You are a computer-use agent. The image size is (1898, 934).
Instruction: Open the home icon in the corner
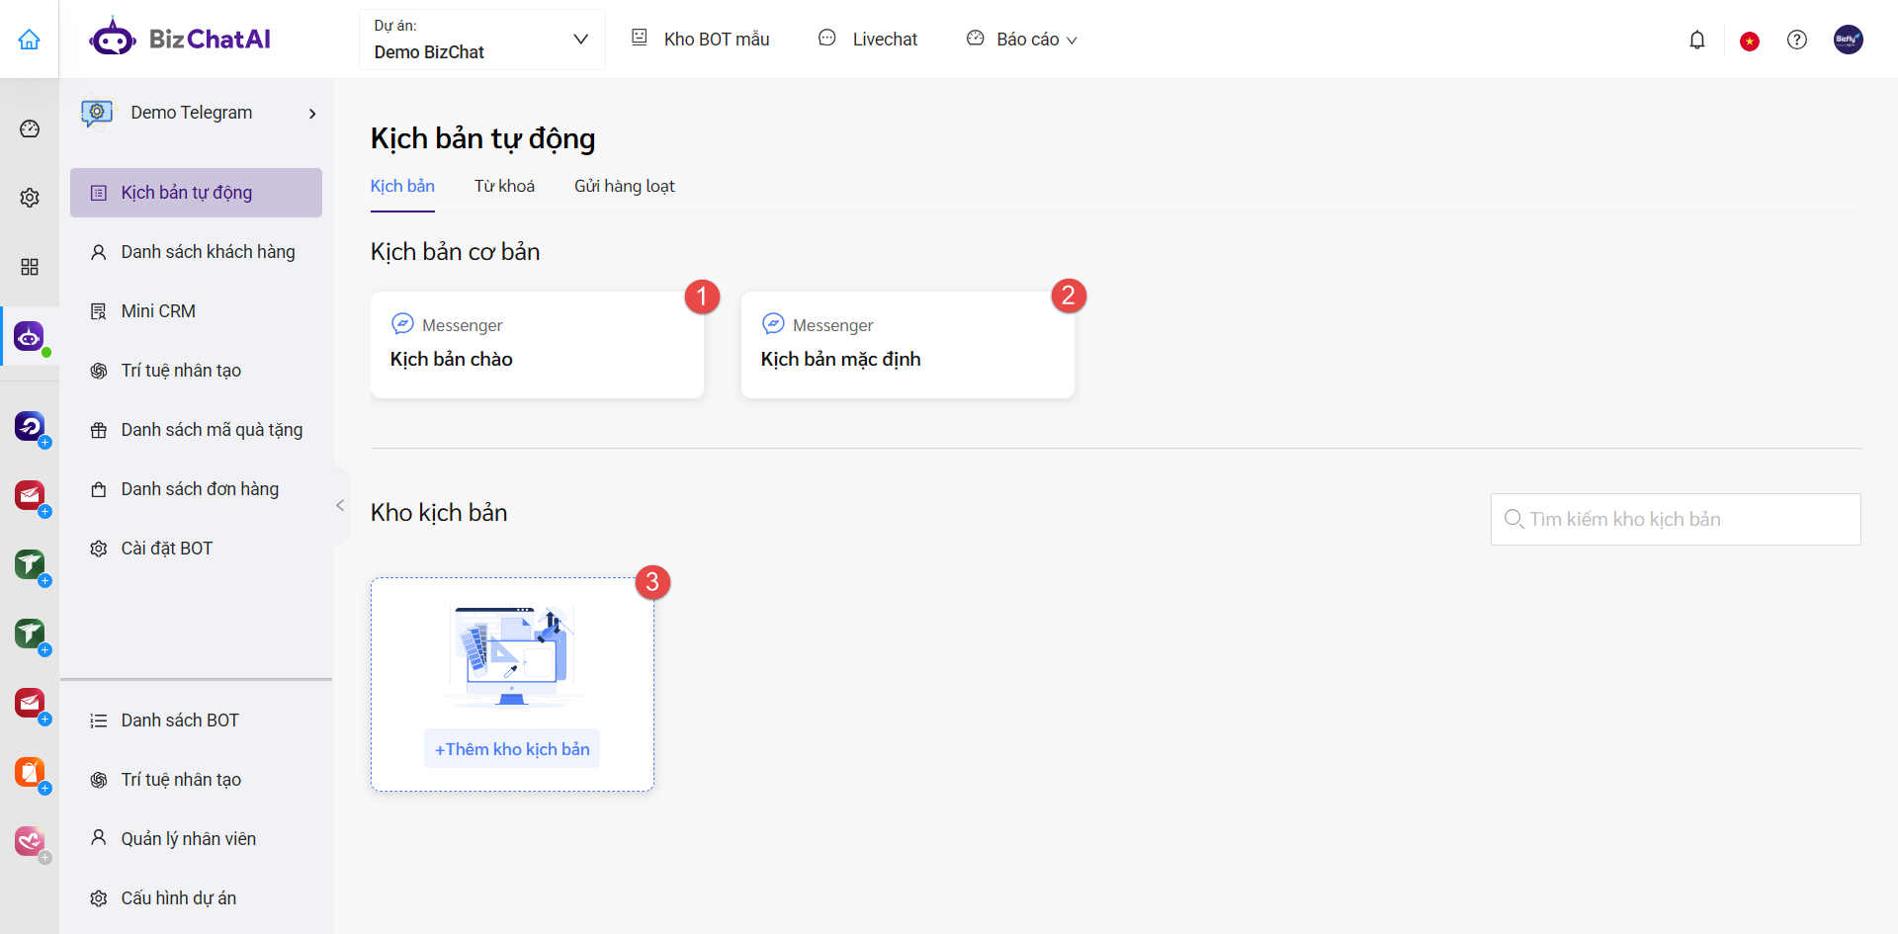pyautogui.click(x=30, y=40)
